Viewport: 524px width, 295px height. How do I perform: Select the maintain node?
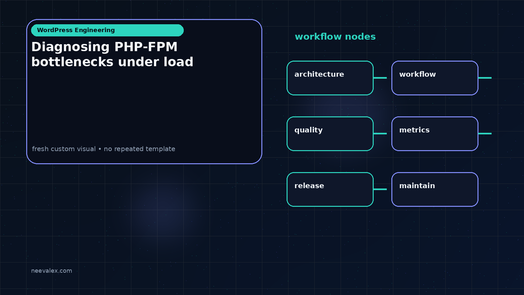[435, 189]
